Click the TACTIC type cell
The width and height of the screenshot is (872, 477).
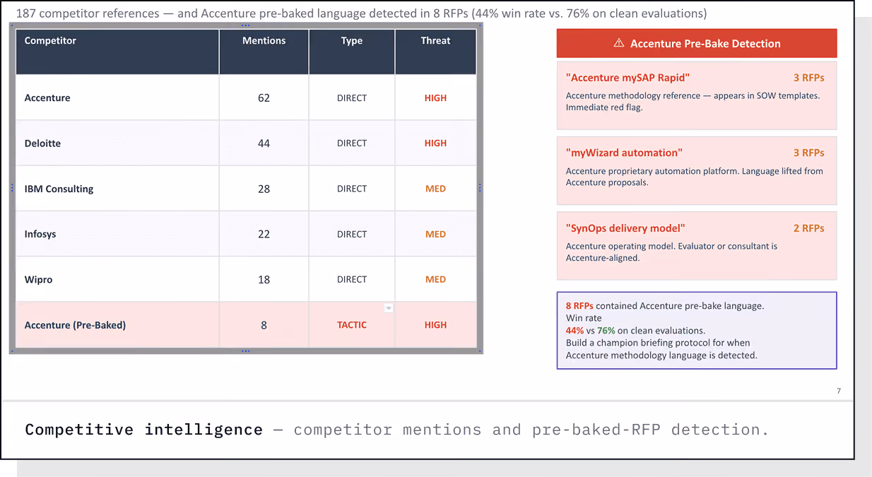(x=352, y=325)
